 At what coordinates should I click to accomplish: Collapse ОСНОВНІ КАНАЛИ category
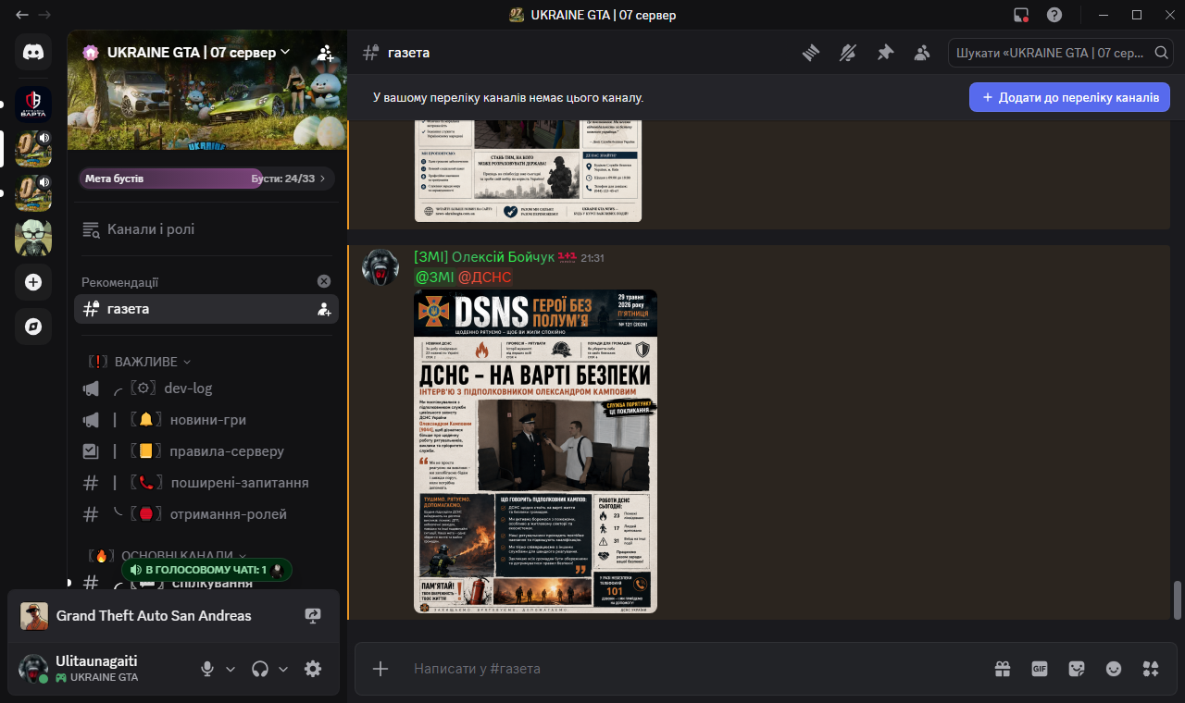[167, 555]
